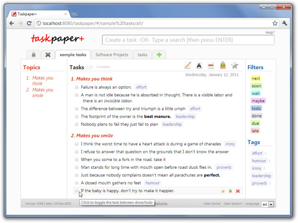Select the 'proverb' tag in Tags list

pos(259,183)
